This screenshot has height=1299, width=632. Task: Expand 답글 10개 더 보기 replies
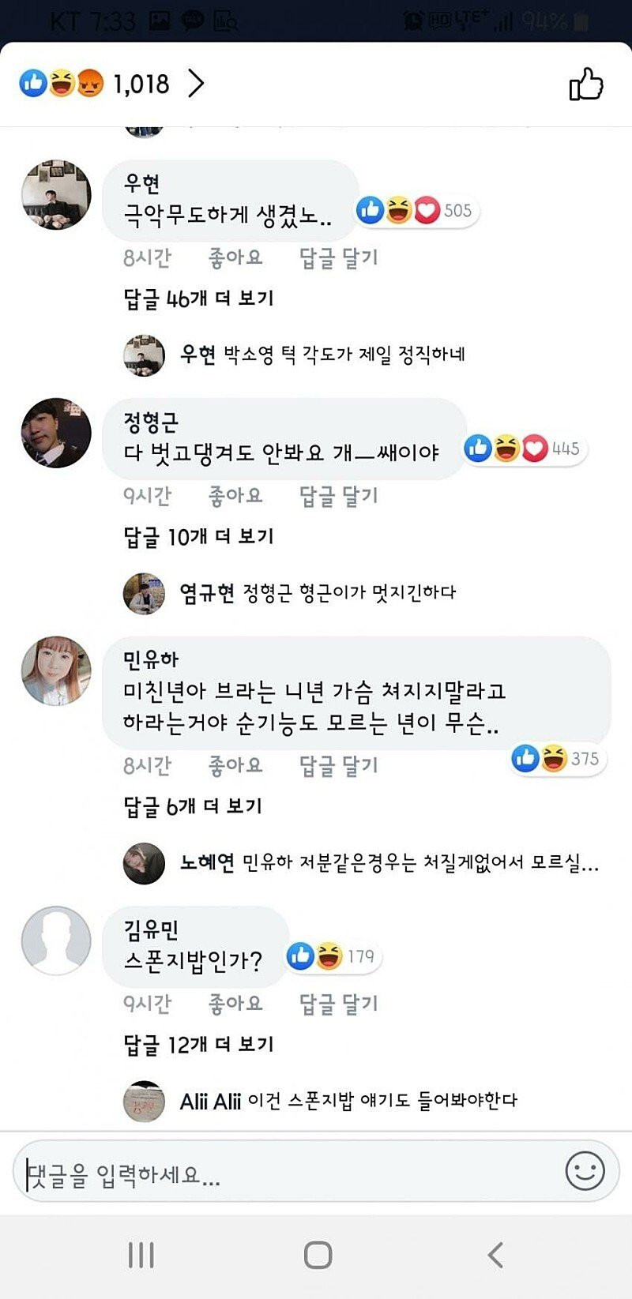point(198,537)
